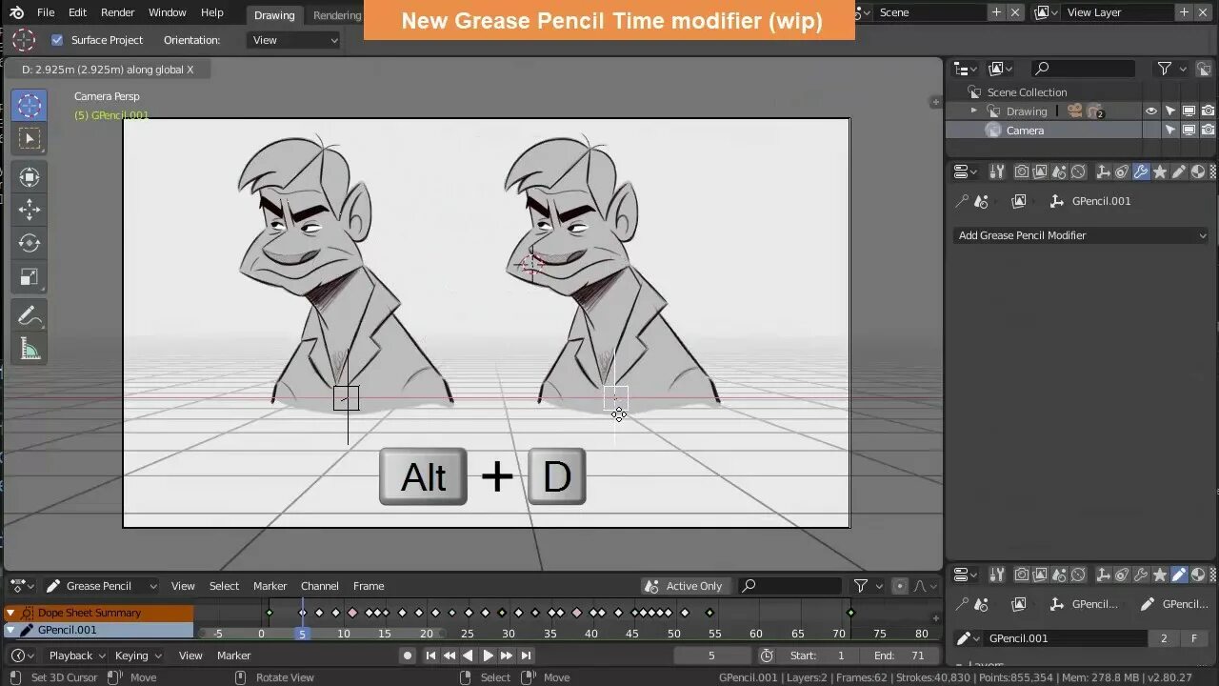Screen dimensions: 1219x686
Task: Toggle render visibility of Drawing collection
Action: point(1208,111)
